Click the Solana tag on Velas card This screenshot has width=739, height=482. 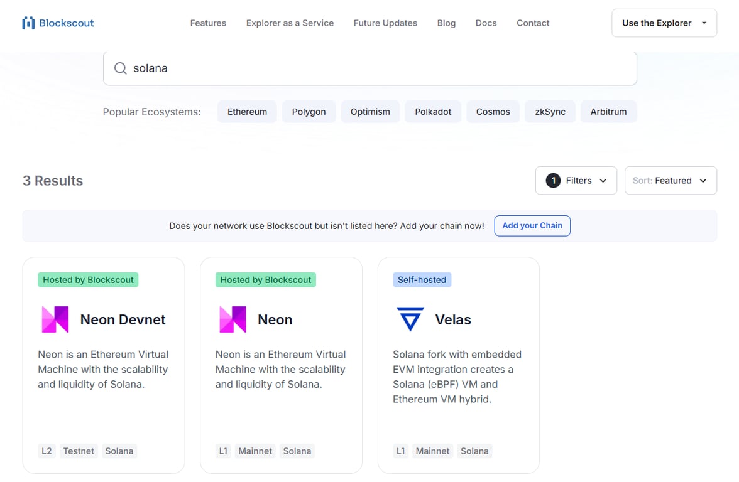click(x=474, y=451)
